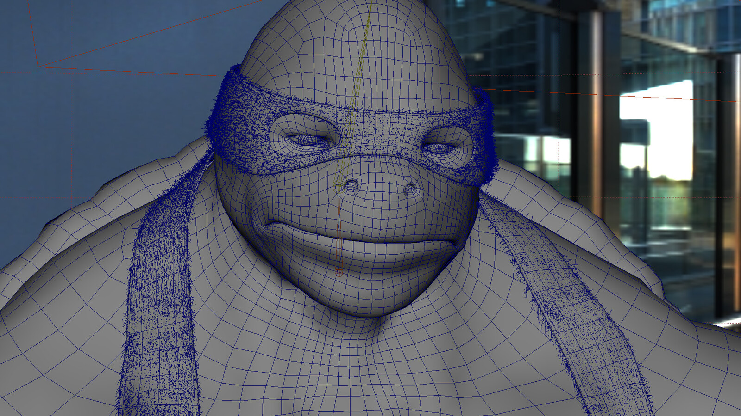Click the turtle's right nostril

tap(411, 188)
